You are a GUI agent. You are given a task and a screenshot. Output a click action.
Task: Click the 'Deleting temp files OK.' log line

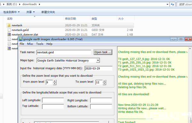132,87
